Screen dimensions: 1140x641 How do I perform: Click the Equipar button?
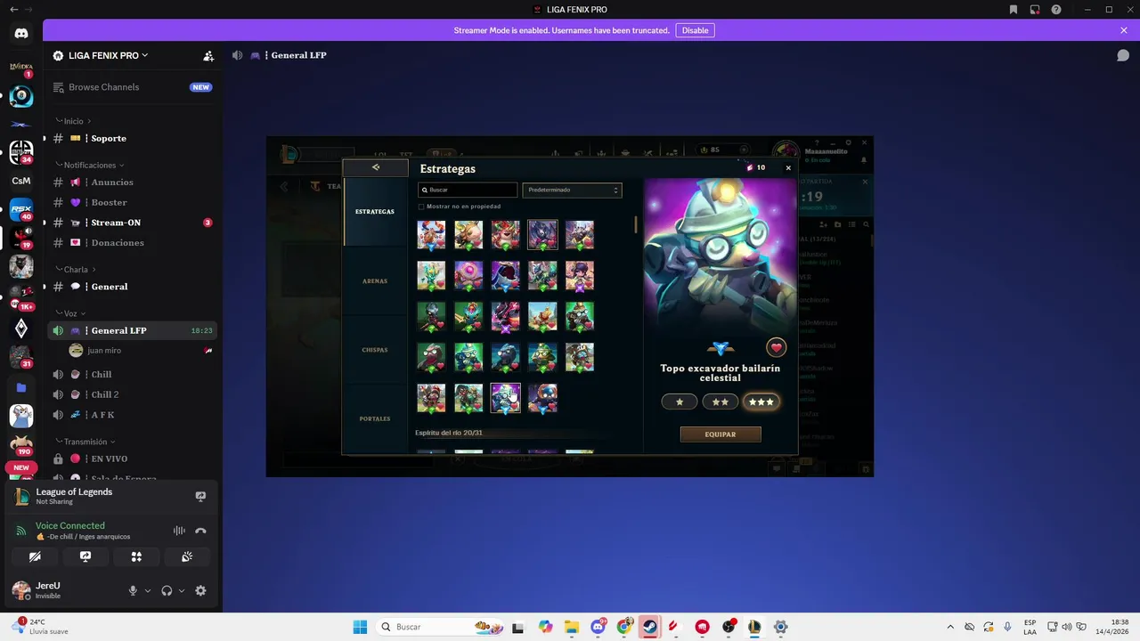click(721, 434)
